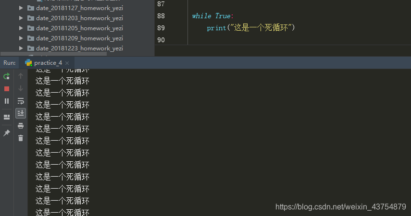Image resolution: width=411 pixels, height=216 pixels.
Task: Select the practice_4 run tab
Action: [48, 63]
